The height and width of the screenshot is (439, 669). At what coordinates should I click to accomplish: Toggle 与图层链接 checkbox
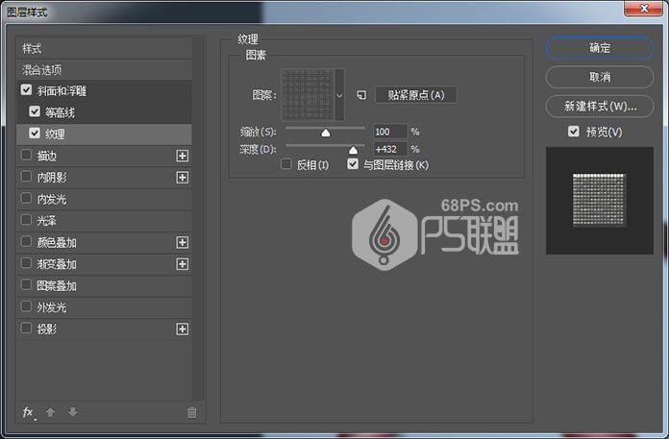point(353,163)
